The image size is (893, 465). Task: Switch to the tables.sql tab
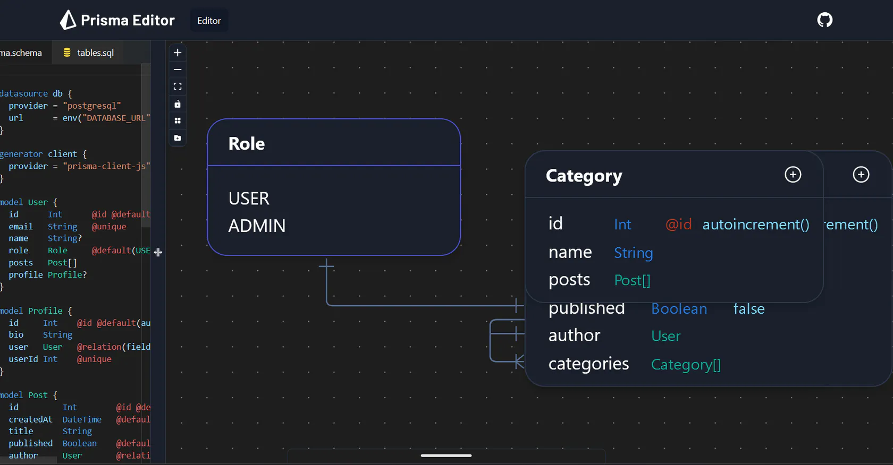click(x=89, y=53)
